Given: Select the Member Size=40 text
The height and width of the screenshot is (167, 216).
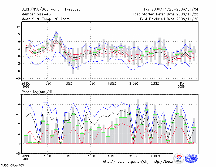Looking at the screenshot, I should click(35, 14).
